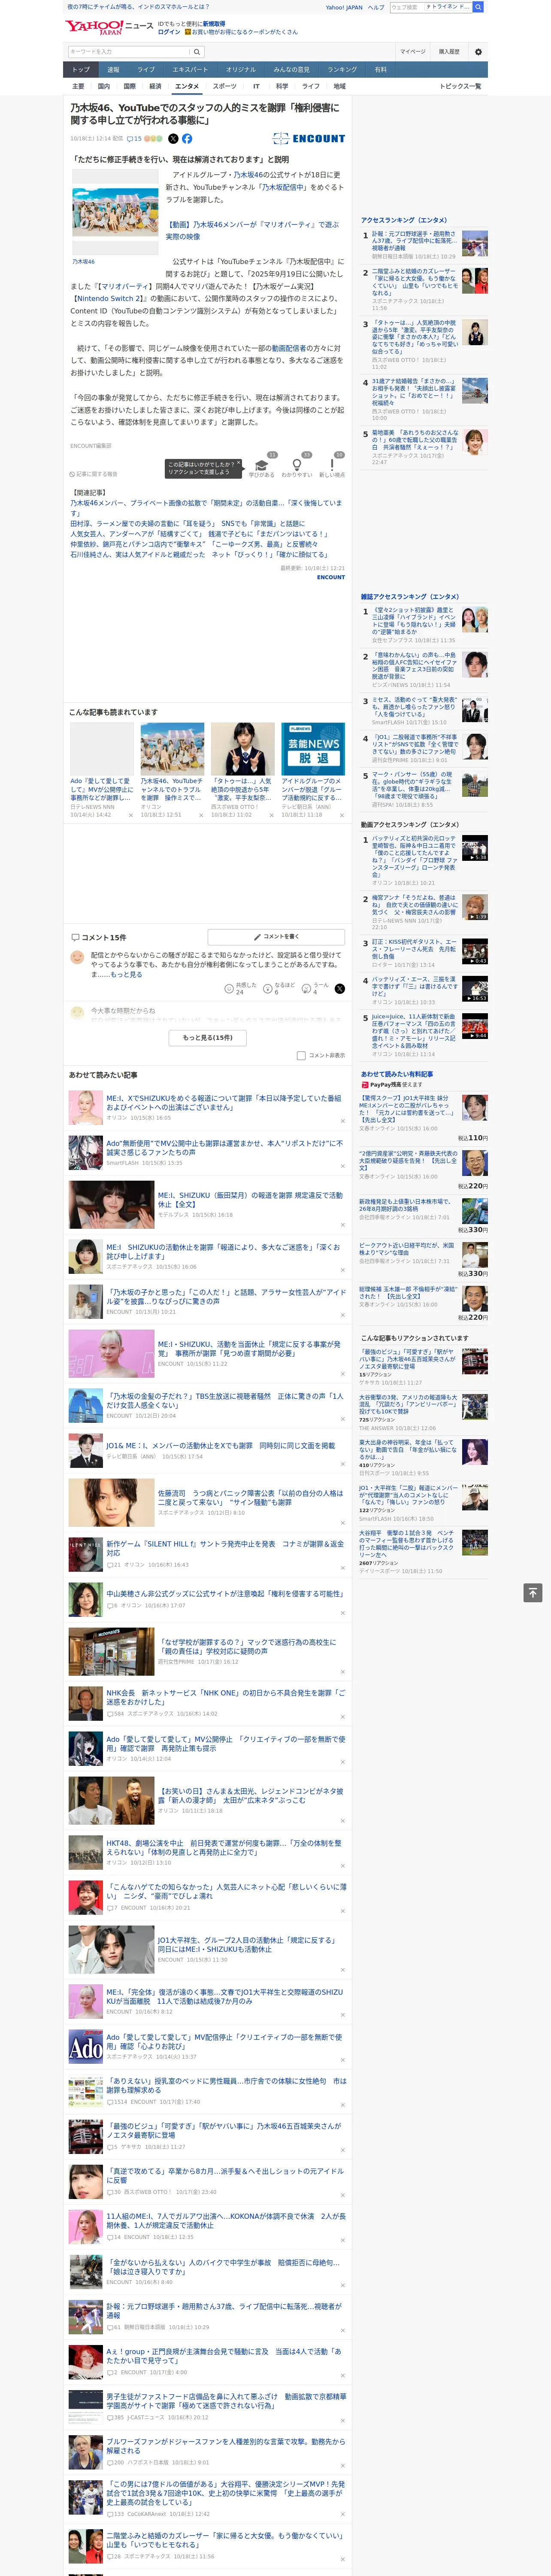This screenshot has height=2576, width=551.
Task: React with 新しい視点 exclamation icon
Action: coord(332,465)
